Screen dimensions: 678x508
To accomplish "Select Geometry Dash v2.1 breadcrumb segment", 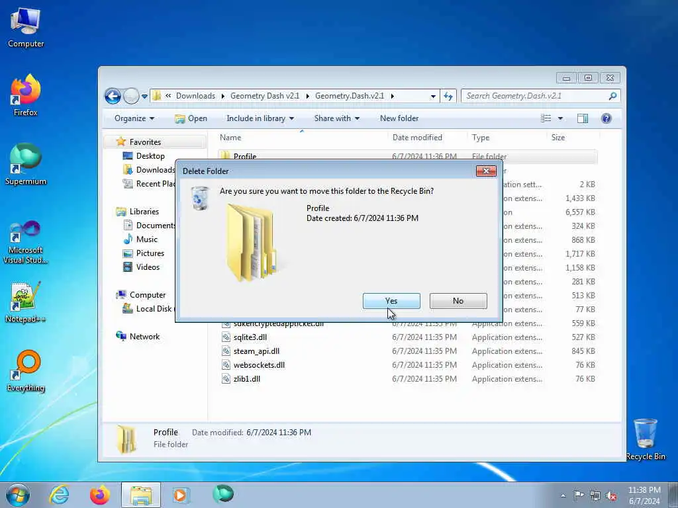I will (x=265, y=96).
